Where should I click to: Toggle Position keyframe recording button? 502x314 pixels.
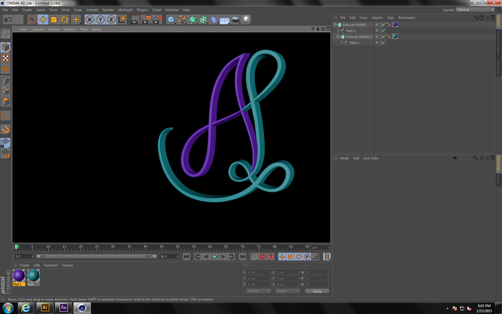(x=282, y=257)
